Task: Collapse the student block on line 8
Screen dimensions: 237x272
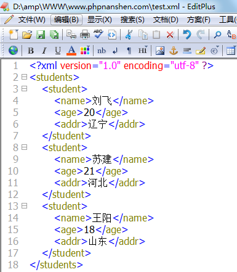Action: pos(24,147)
